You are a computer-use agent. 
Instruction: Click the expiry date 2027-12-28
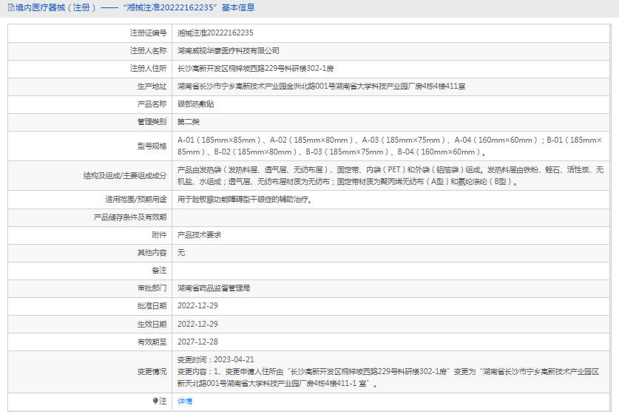(197, 342)
